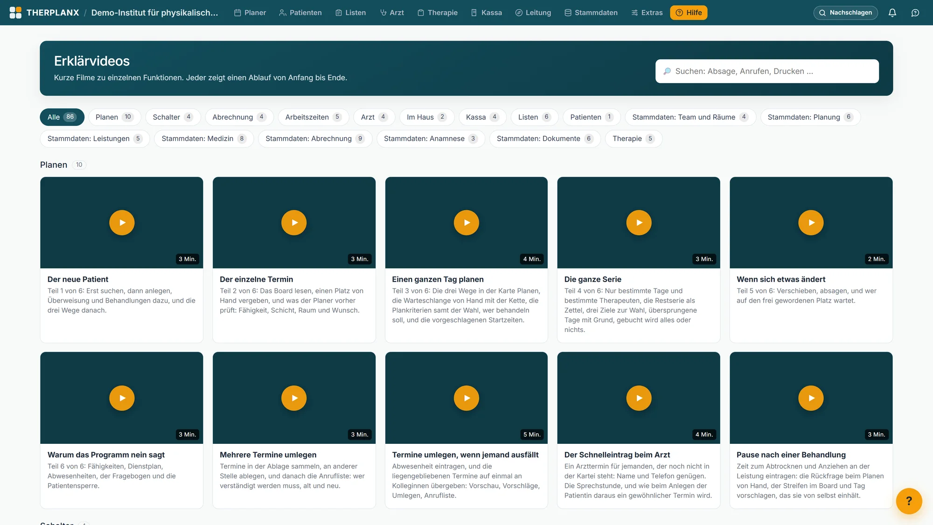Open the Therapie menu in the header

pos(438,13)
